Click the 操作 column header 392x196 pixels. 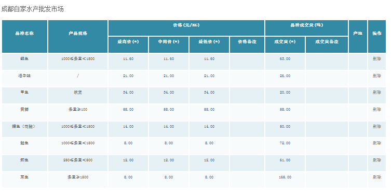(377, 36)
